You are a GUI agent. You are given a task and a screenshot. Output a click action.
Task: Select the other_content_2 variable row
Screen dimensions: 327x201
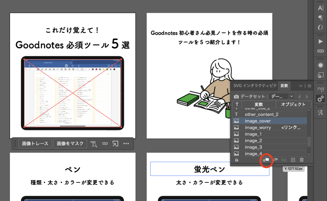tap(270, 114)
